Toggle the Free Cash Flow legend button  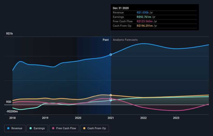pyautogui.click(x=64, y=128)
